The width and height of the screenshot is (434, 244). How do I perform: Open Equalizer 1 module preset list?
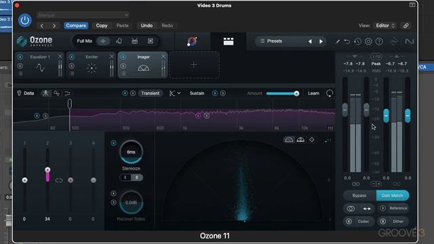pyautogui.click(x=20, y=74)
